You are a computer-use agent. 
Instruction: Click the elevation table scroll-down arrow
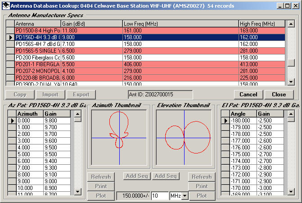point(291,191)
